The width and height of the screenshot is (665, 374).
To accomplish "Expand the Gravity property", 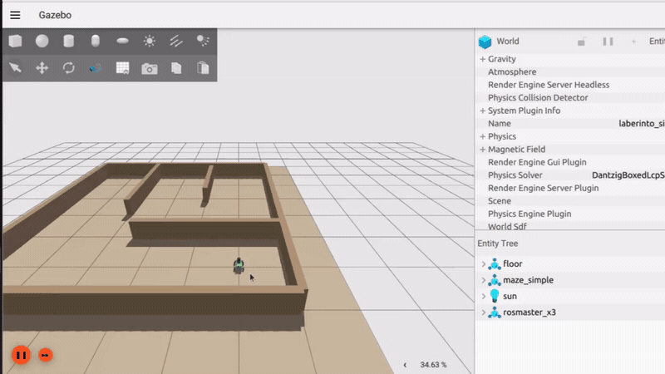I will pyautogui.click(x=483, y=59).
